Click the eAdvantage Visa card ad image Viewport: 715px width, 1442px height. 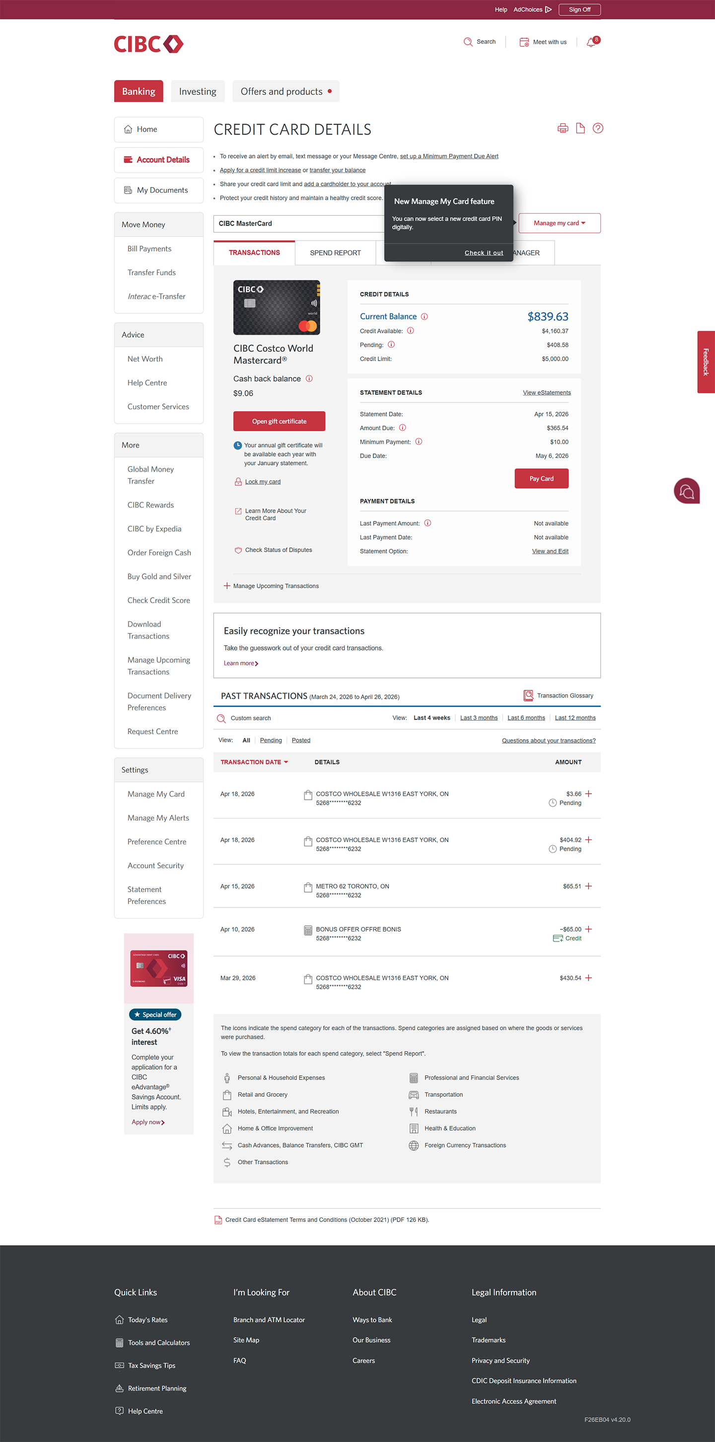tap(159, 969)
